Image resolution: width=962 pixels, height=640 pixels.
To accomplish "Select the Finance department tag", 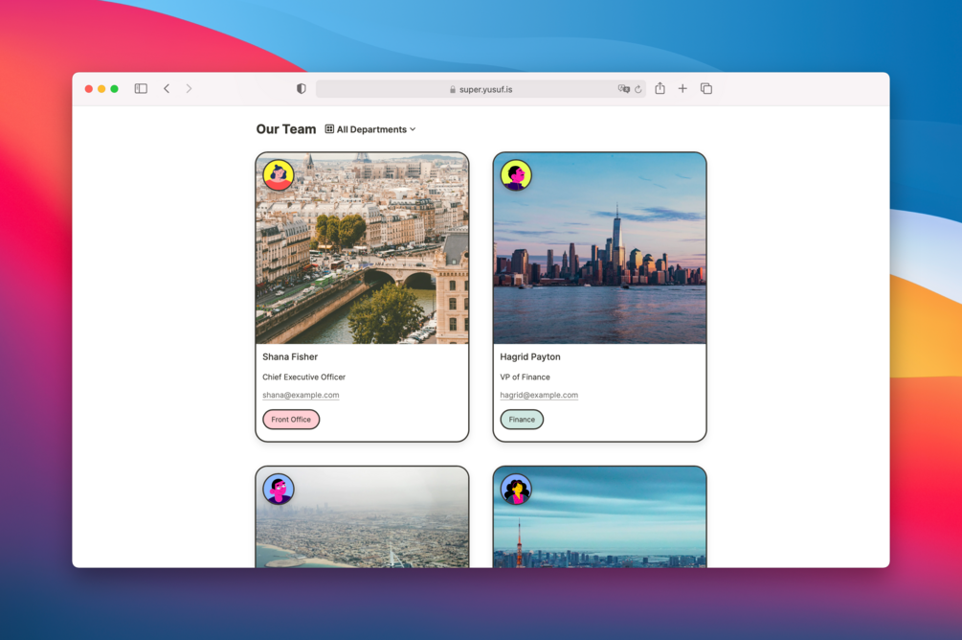I will 522,420.
